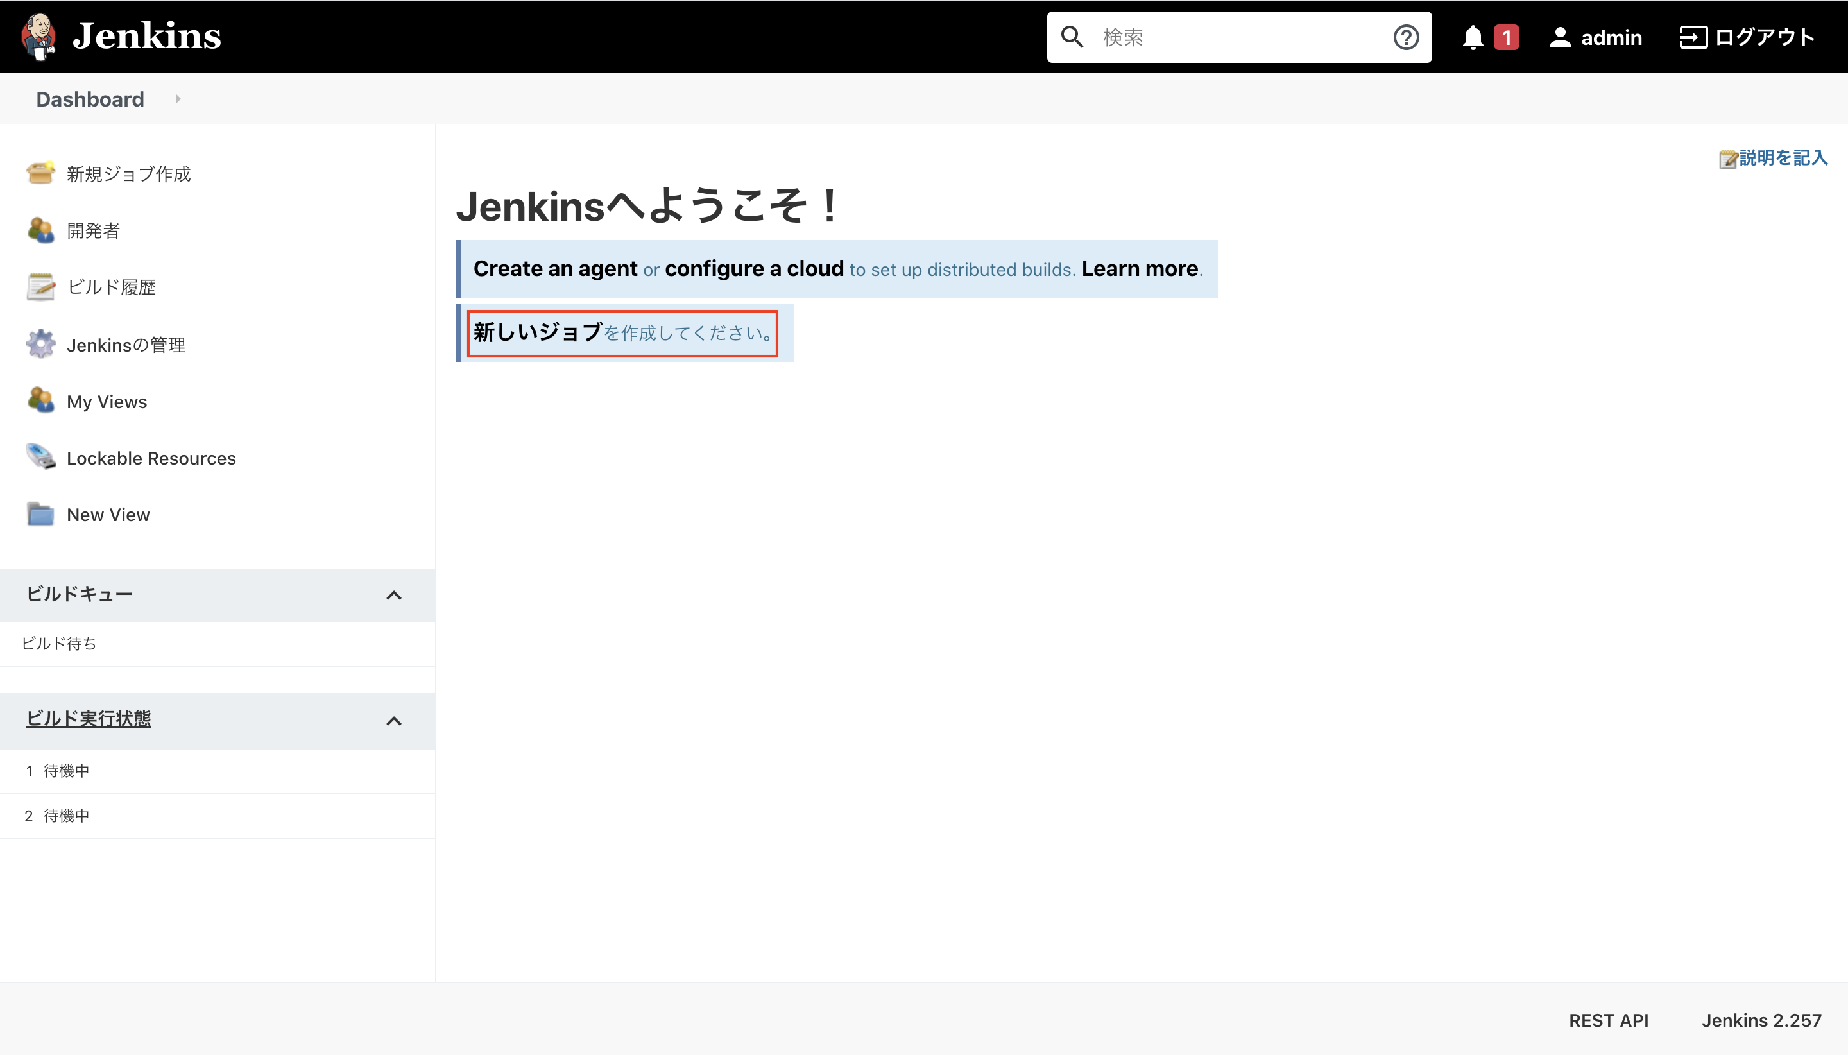This screenshot has width=1848, height=1055.
Task: Click the admin user person icon
Action: (x=1560, y=38)
